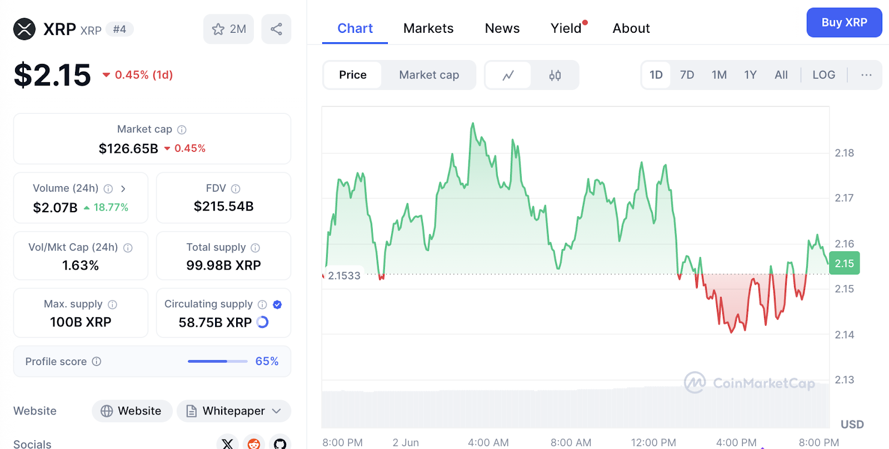The image size is (889, 449).
Task: Click the $126.65B market cap value
Action: tap(128, 149)
